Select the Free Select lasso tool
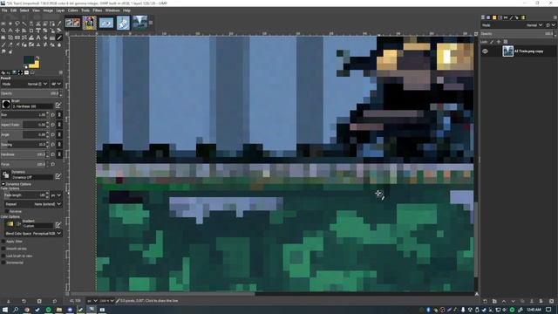 (17, 24)
